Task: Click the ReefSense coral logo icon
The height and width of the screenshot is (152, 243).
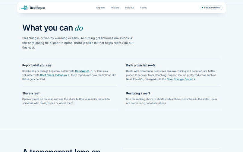Action: 24,8
